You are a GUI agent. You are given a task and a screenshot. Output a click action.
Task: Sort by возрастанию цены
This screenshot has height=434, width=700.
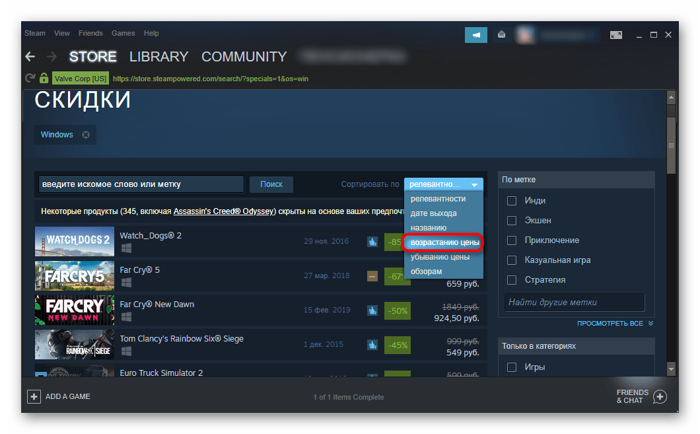pos(443,242)
